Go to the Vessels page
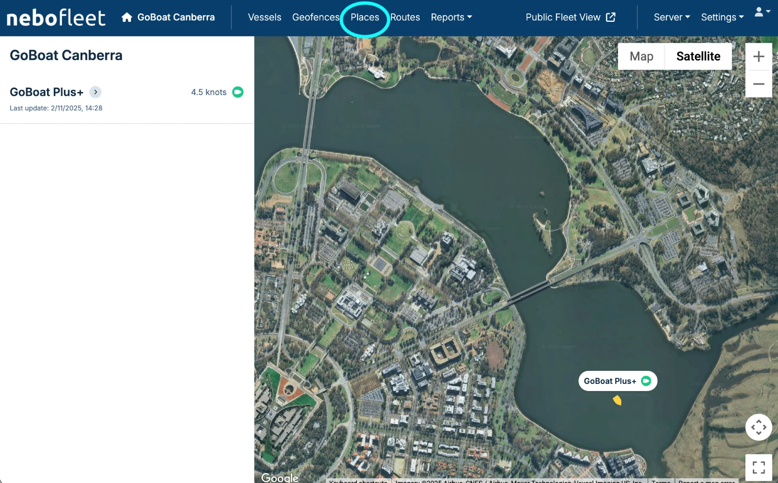The image size is (778, 483). tap(265, 17)
